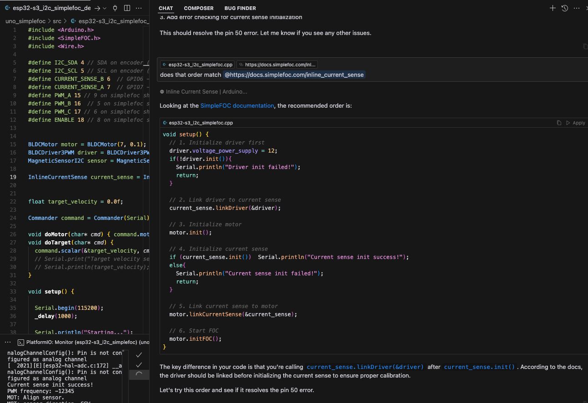
Task: Open chat history clock icon
Action: (565, 8)
